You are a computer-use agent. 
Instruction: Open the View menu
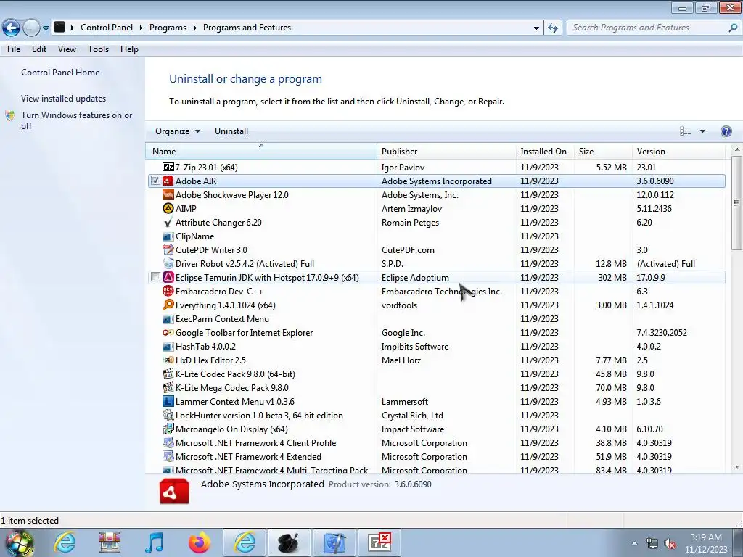[67, 49]
